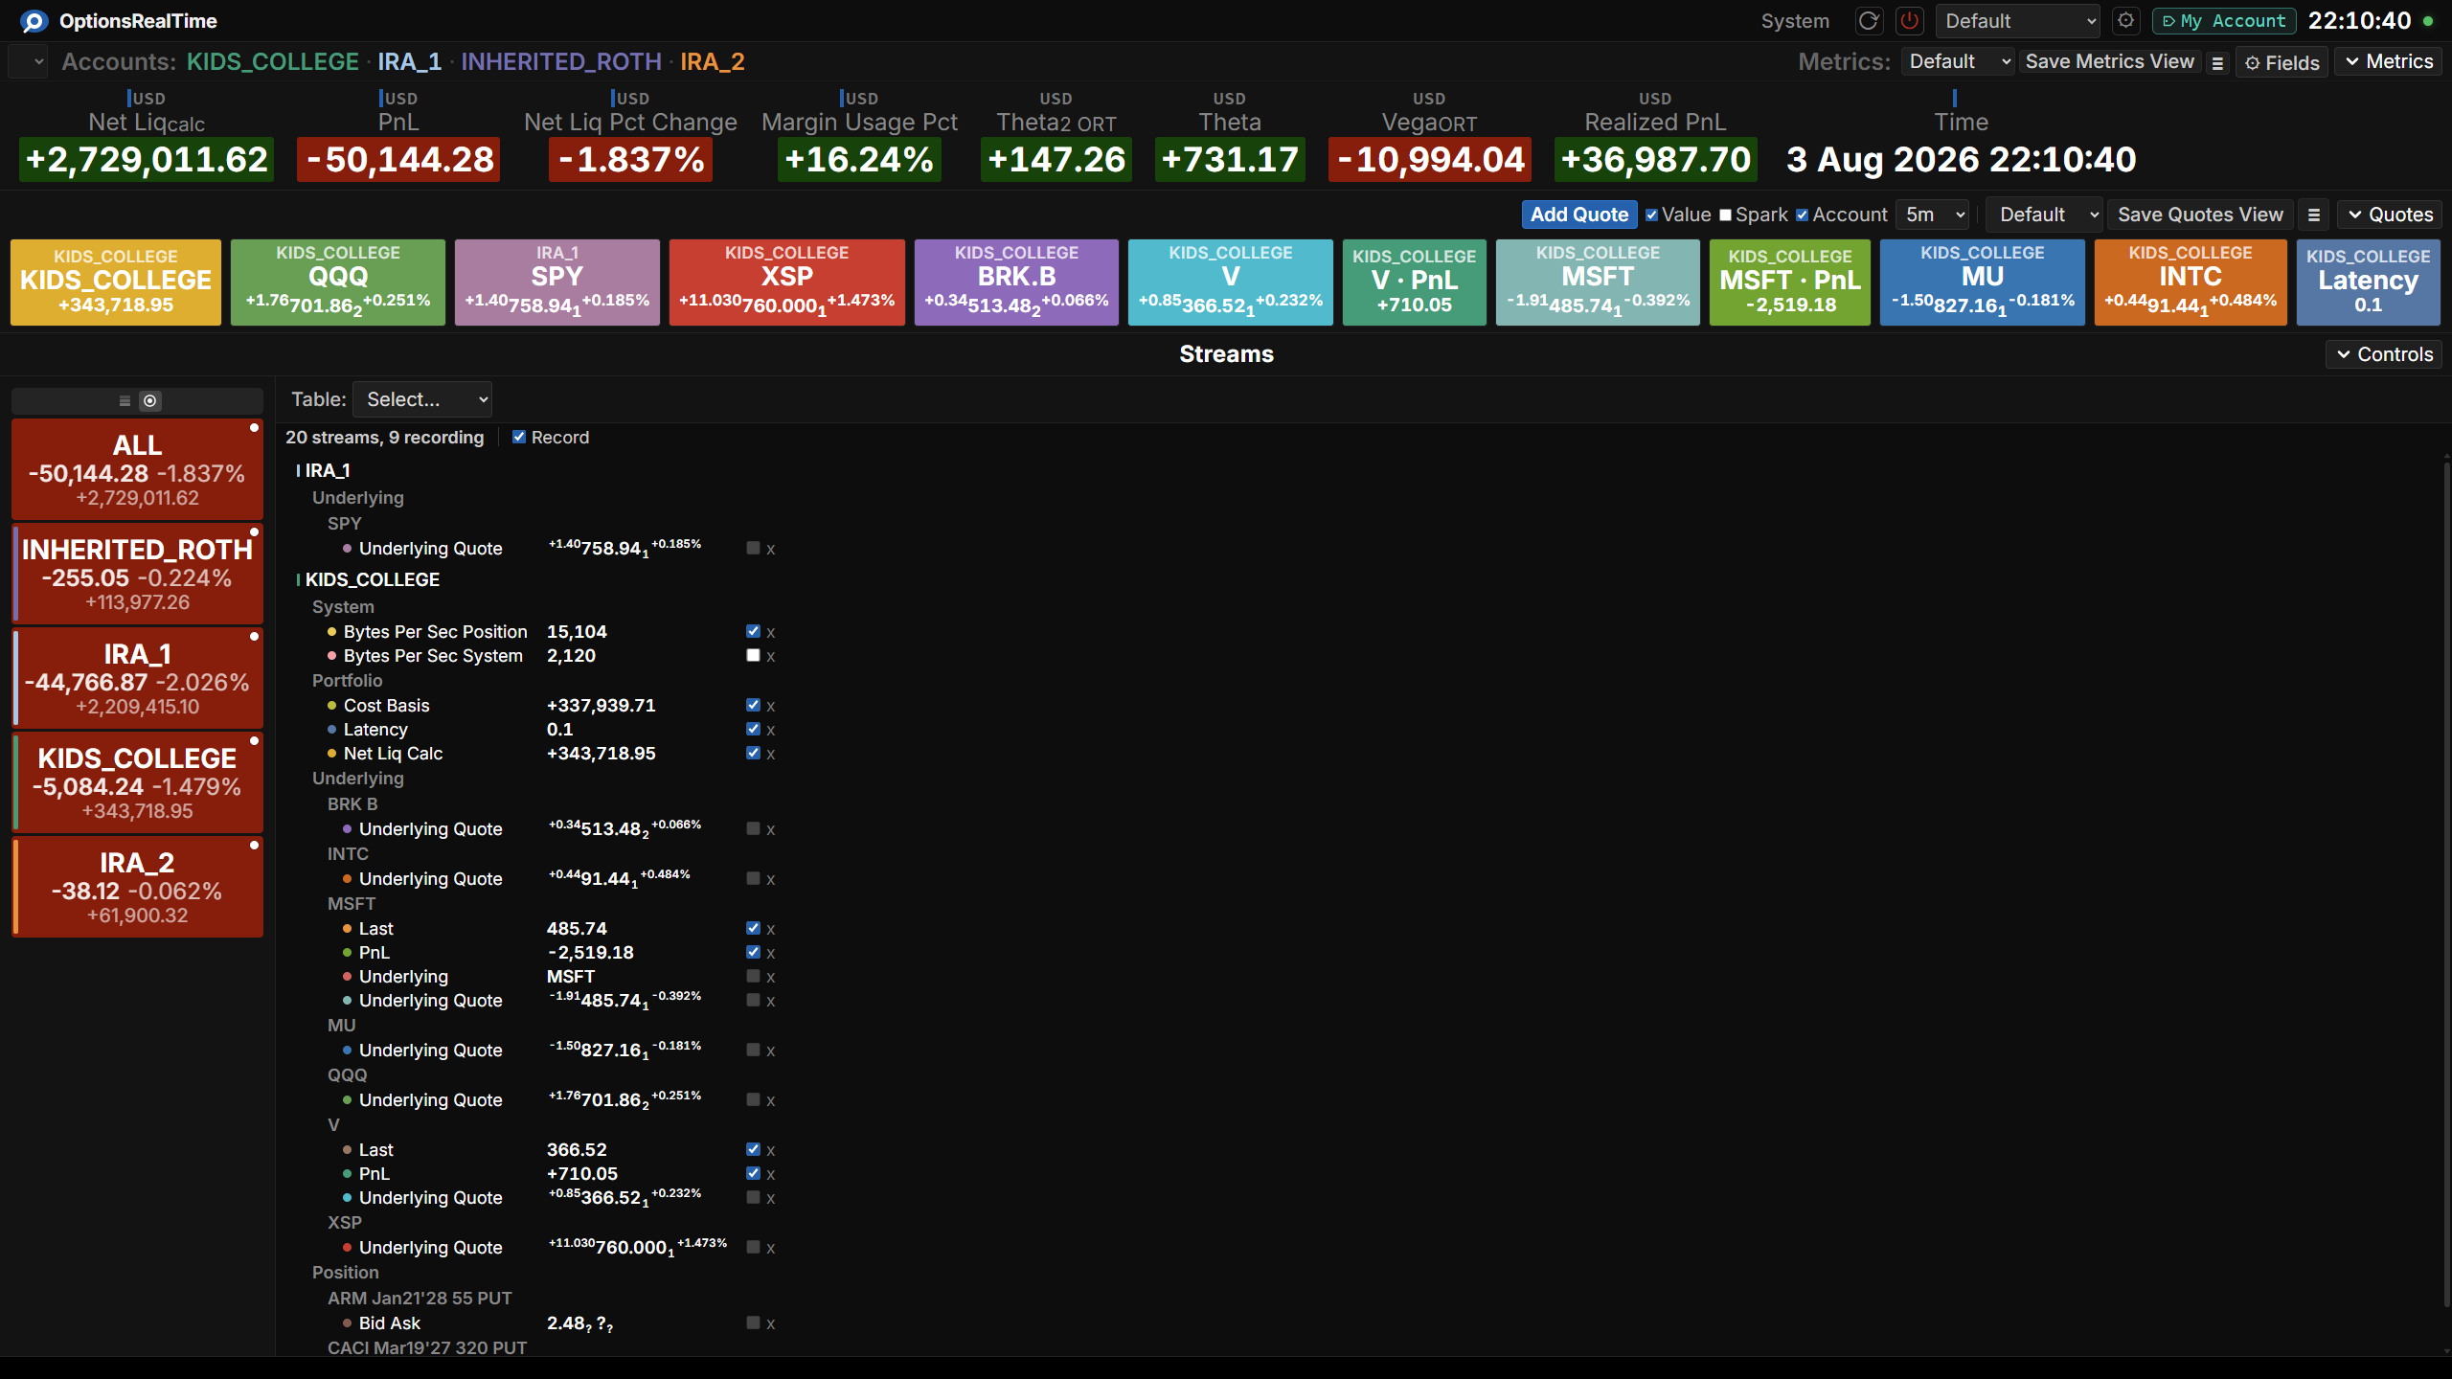
Task: Remove SPY Underlying Quote stream with x
Action: [771, 550]
